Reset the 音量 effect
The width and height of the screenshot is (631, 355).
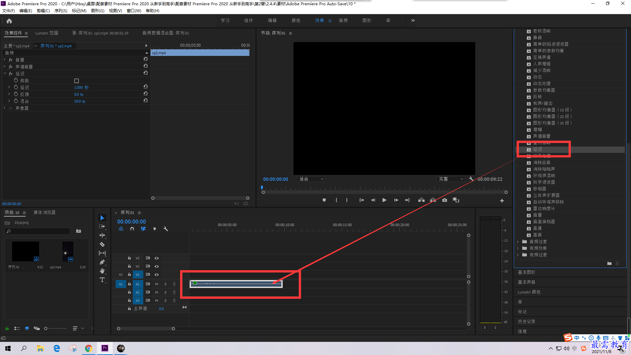click(145, 59)
